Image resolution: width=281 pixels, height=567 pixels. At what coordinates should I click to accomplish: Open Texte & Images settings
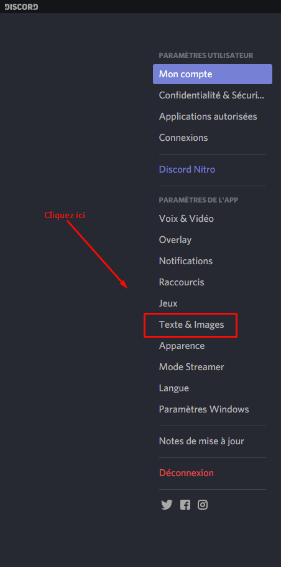(x=213, y=325)
